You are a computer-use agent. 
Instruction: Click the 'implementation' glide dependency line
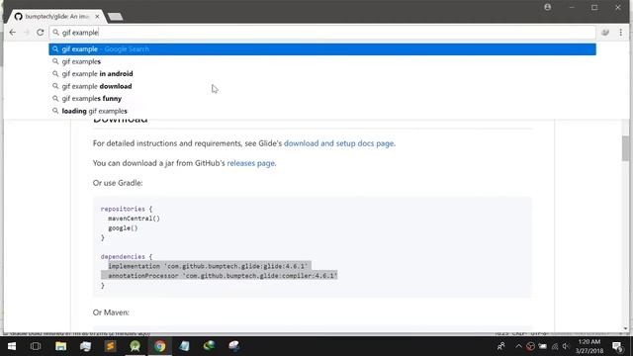click(x=208, y=266)
